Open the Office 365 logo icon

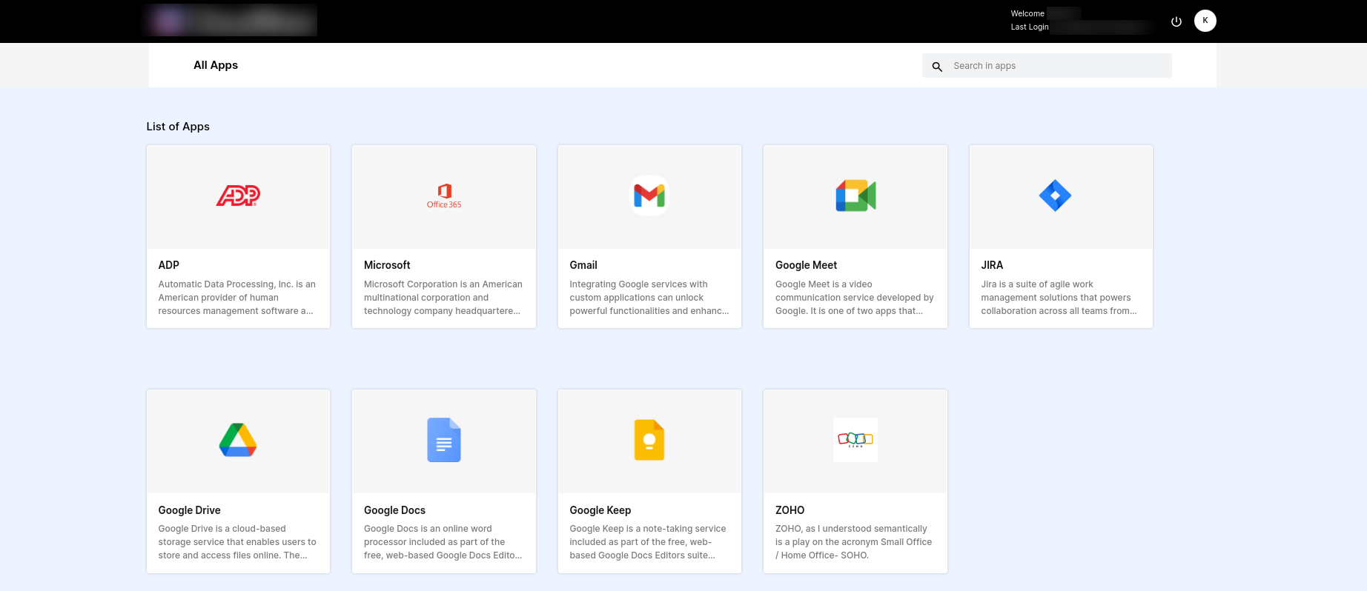(444, 196)
